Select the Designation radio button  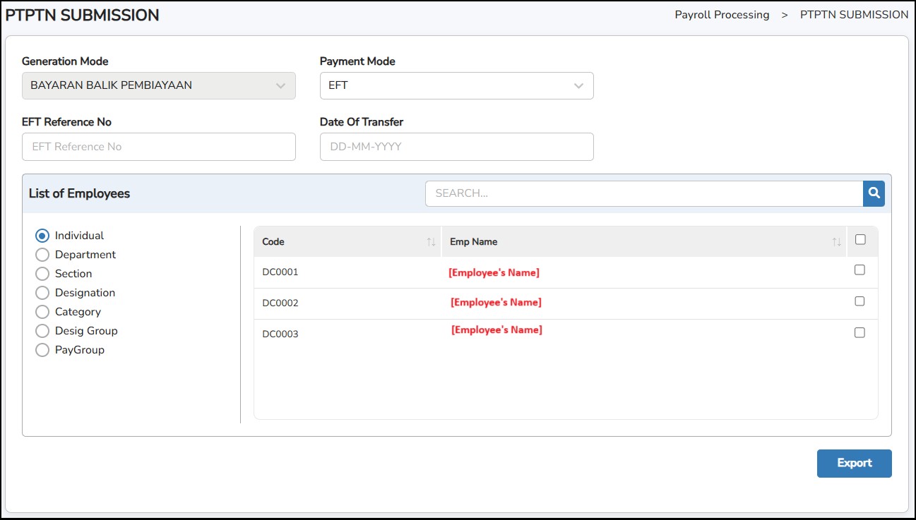(42, 293)
